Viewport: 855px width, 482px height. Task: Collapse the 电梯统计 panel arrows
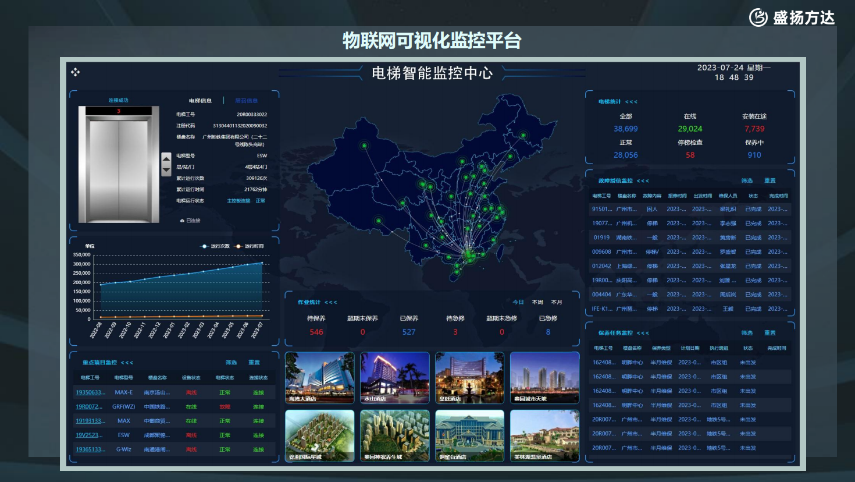point(631,102)
